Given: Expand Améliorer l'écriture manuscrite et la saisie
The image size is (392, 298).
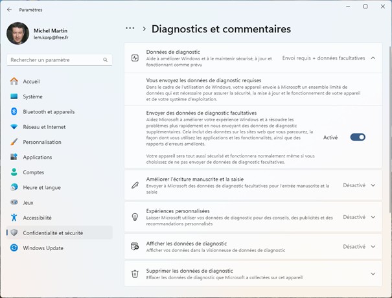Looking at the screenshot, I should tap(373, 185).
